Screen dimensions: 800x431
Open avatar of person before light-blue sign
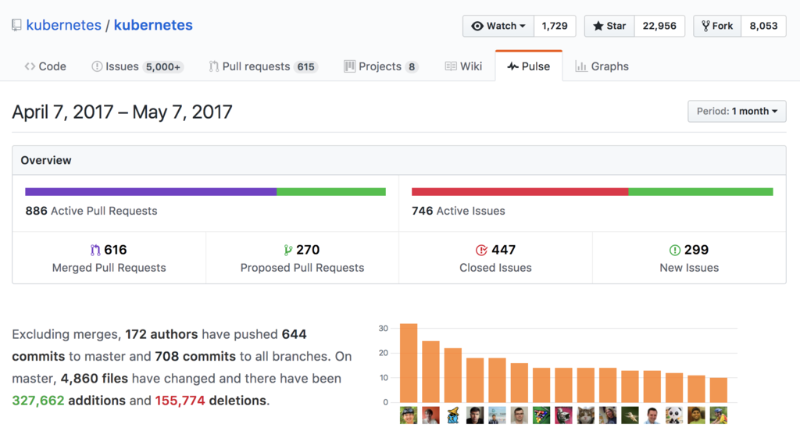[497, 415]
